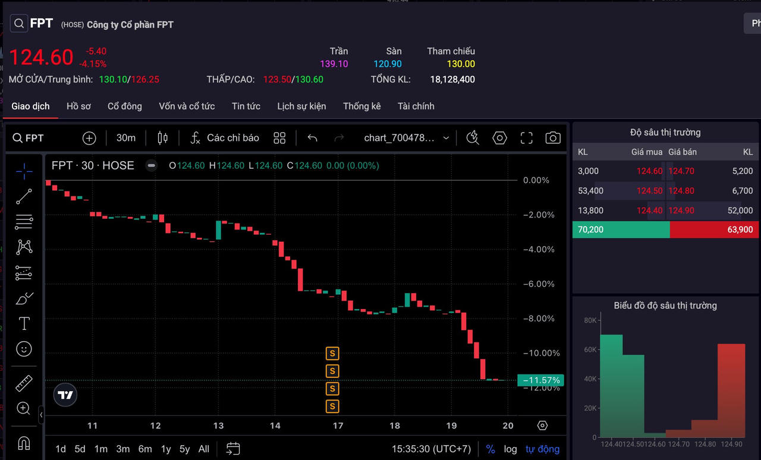Select the ruler measure tool

click(x=24, y=383)
